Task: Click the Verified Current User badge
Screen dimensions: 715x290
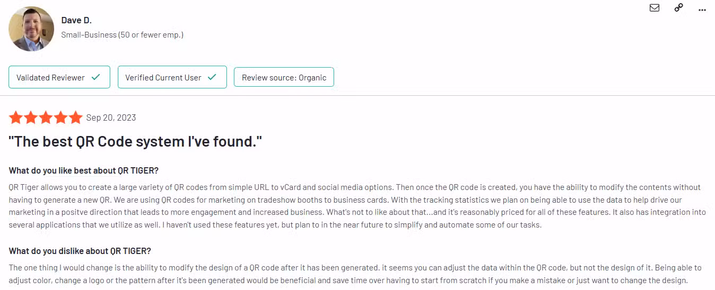Action: (x=172, y=77)
